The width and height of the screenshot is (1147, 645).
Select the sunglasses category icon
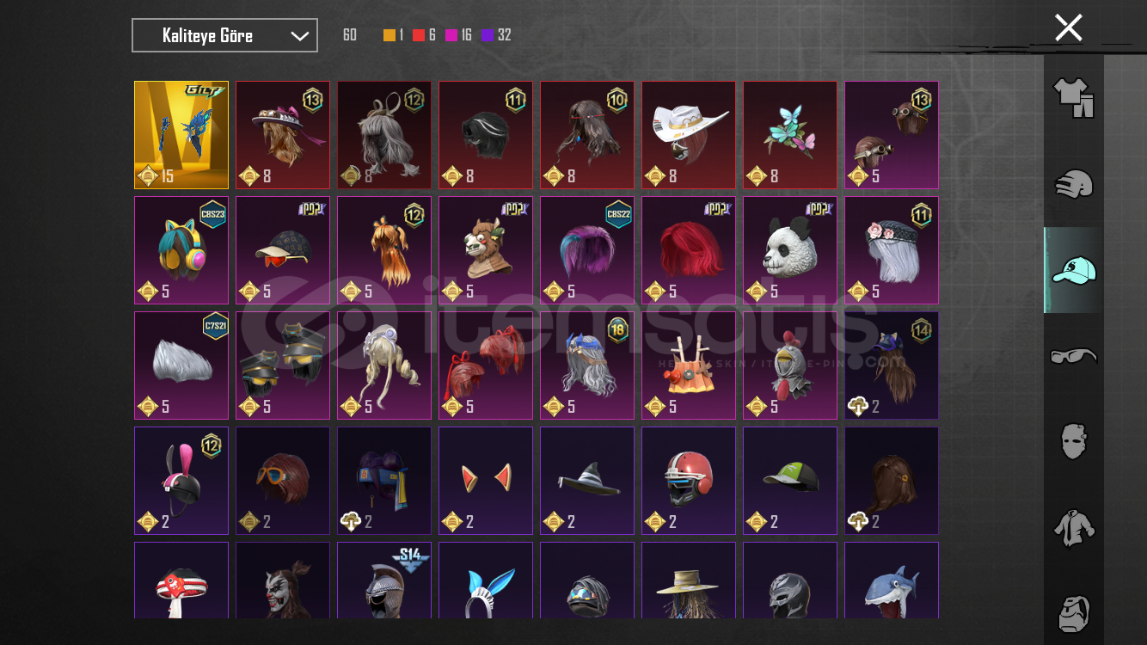1073,355
